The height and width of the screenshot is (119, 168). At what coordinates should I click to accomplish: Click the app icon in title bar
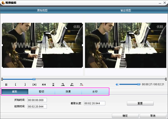coord(3,3)
